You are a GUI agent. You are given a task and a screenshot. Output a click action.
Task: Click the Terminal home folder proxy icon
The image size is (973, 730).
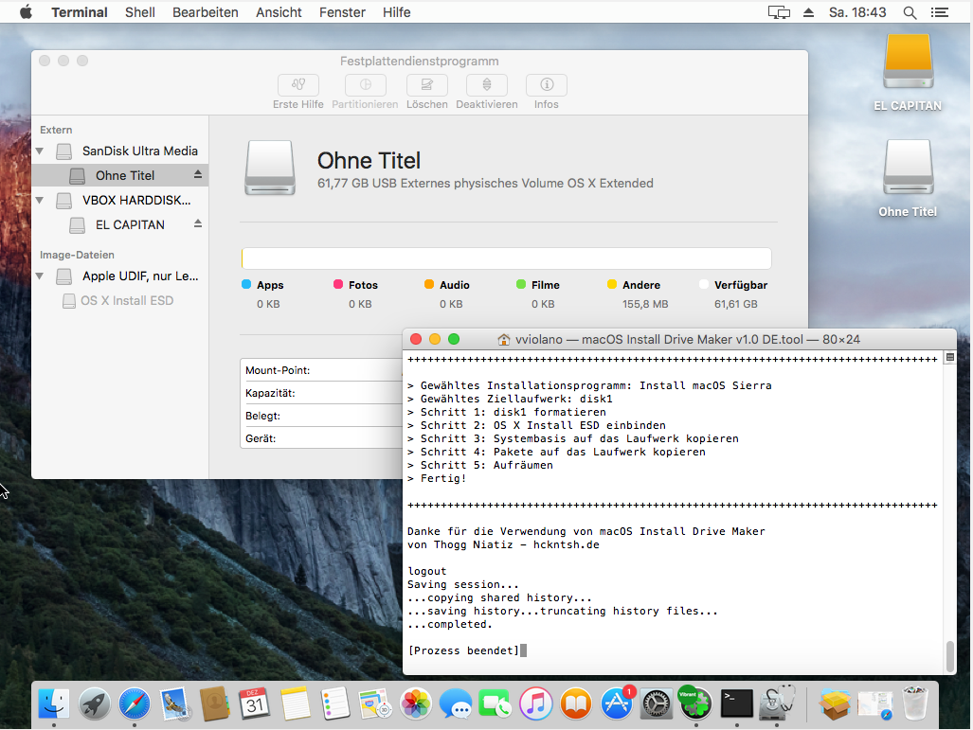(504, 339)
